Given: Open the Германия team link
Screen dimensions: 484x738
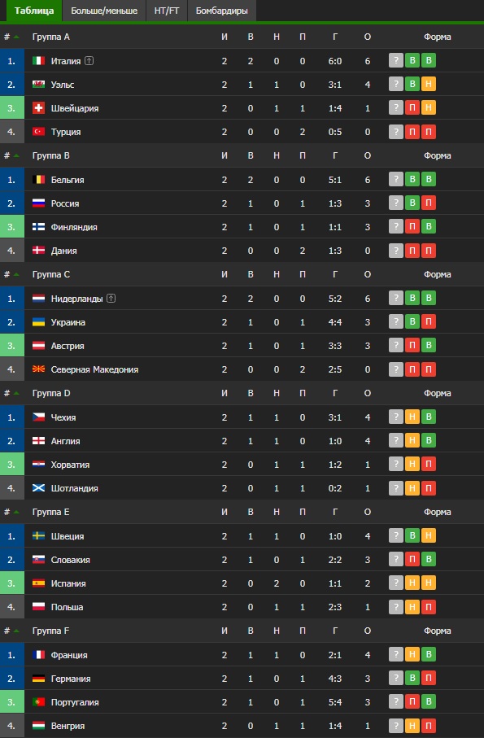Looking at the screenshot, I should (x=71, y=679).
